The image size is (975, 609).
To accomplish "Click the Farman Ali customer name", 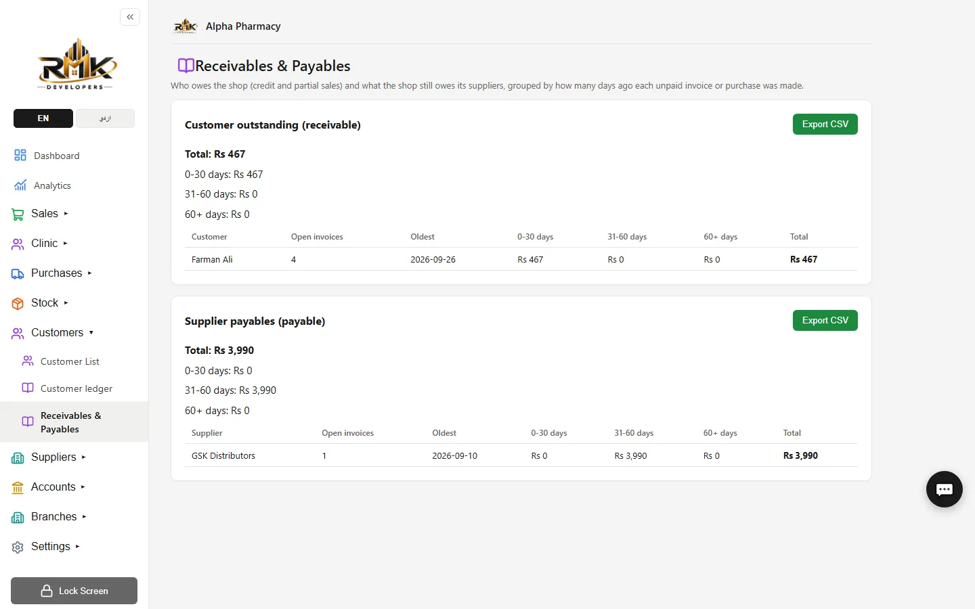I will (212, 260).
